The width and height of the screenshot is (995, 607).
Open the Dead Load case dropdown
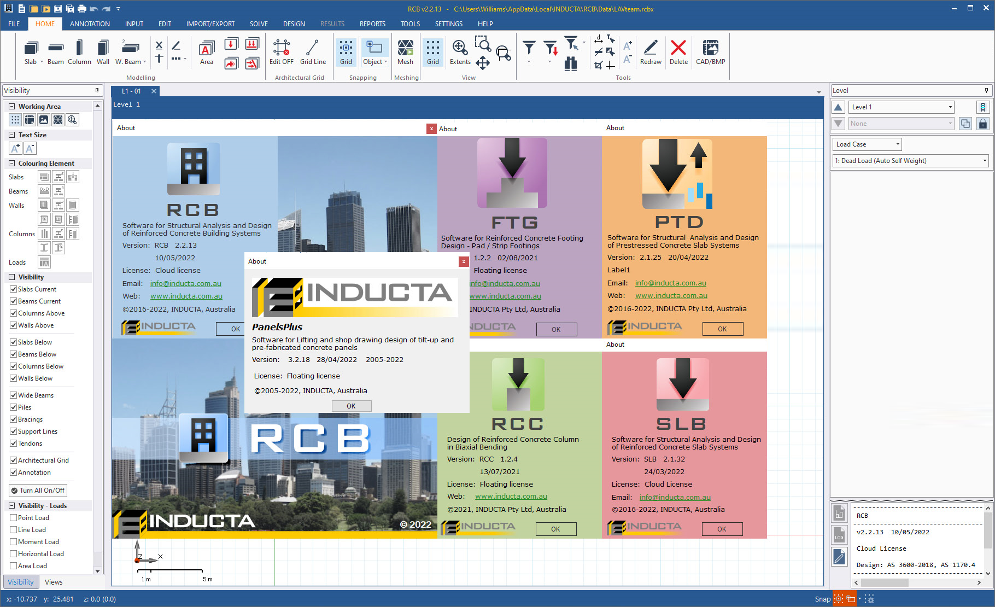pos(911,161)
